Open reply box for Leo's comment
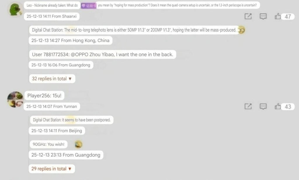This screenshot has width=299, height=180. click(x=263, y=16)
